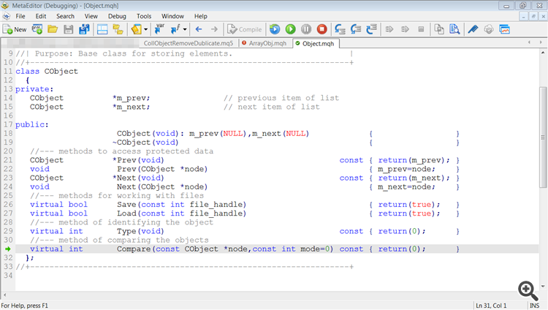Click the green continue debugging play icon

[x=290, y=29]
